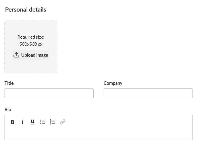The width and height of the screenshot is (197, 146).
Task: Focus the Title input field
Action: 49,93
